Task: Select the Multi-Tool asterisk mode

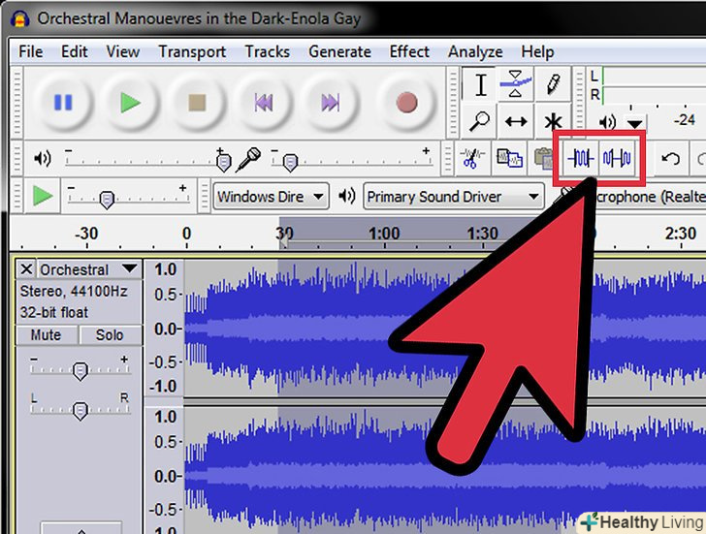Action: click(x=553, y=121)
